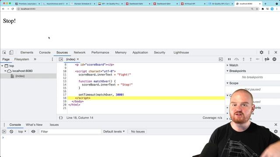Click the 3000 value in setTimeout
Viewport: 280px width, 157px height.
pyautogui.click(x=119, y=95)
